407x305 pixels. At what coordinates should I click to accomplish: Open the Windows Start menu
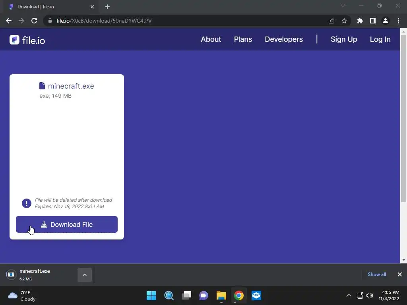151,295
